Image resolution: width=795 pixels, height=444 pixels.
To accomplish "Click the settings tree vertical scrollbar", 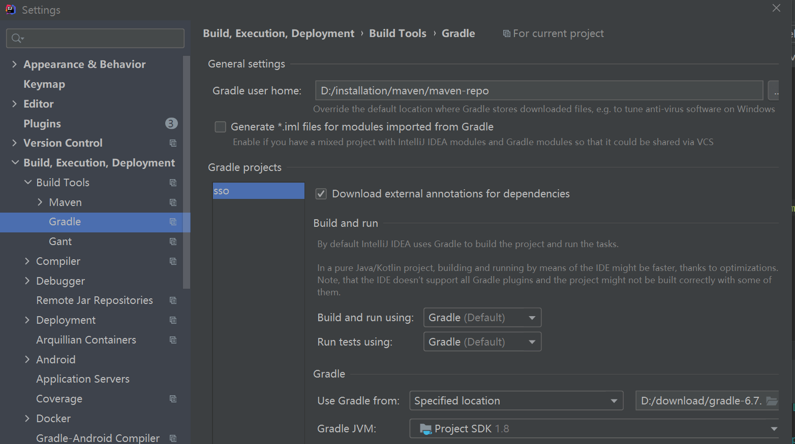I will [187, 173].
